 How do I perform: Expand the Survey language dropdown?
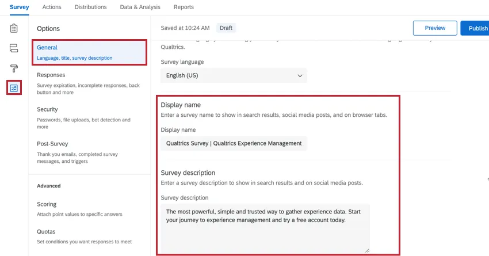233,75
